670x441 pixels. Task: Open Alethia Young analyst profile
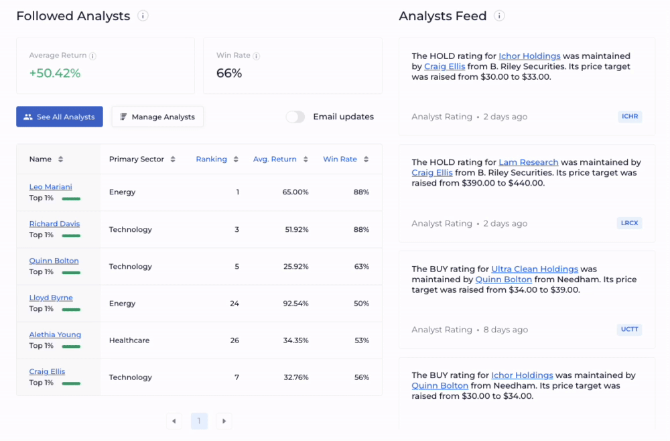point(55,334)
